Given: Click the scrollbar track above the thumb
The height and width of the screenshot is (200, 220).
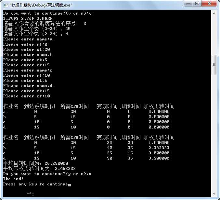Looking at the screenshot, I should coord(214,36).
